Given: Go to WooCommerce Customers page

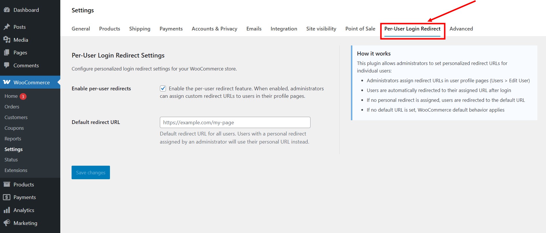Looking at the screenshot, I should (16, 117).
